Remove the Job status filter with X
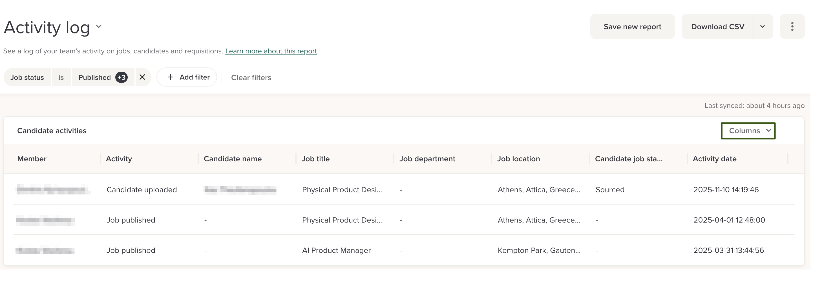The width and height of the screenshot is (822, 281). pyautogui.click(x=142, y=77)
